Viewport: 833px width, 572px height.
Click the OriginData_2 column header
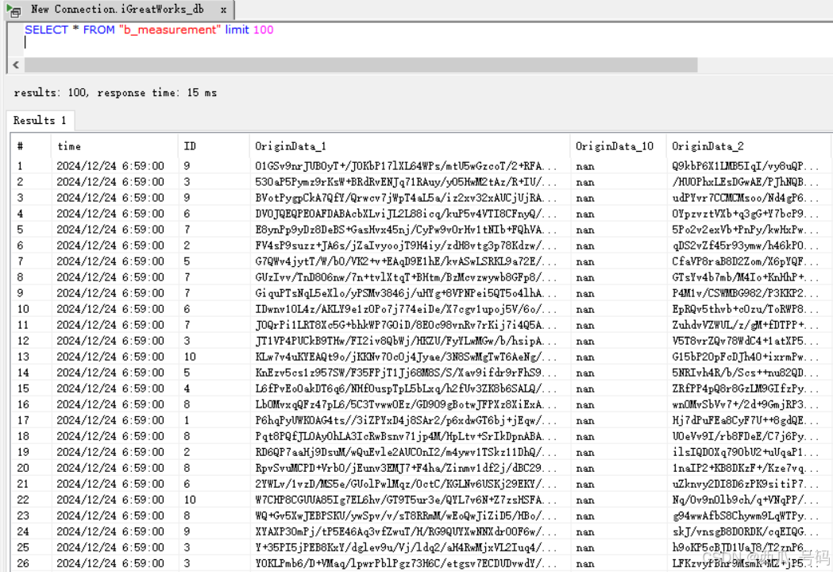707,146
